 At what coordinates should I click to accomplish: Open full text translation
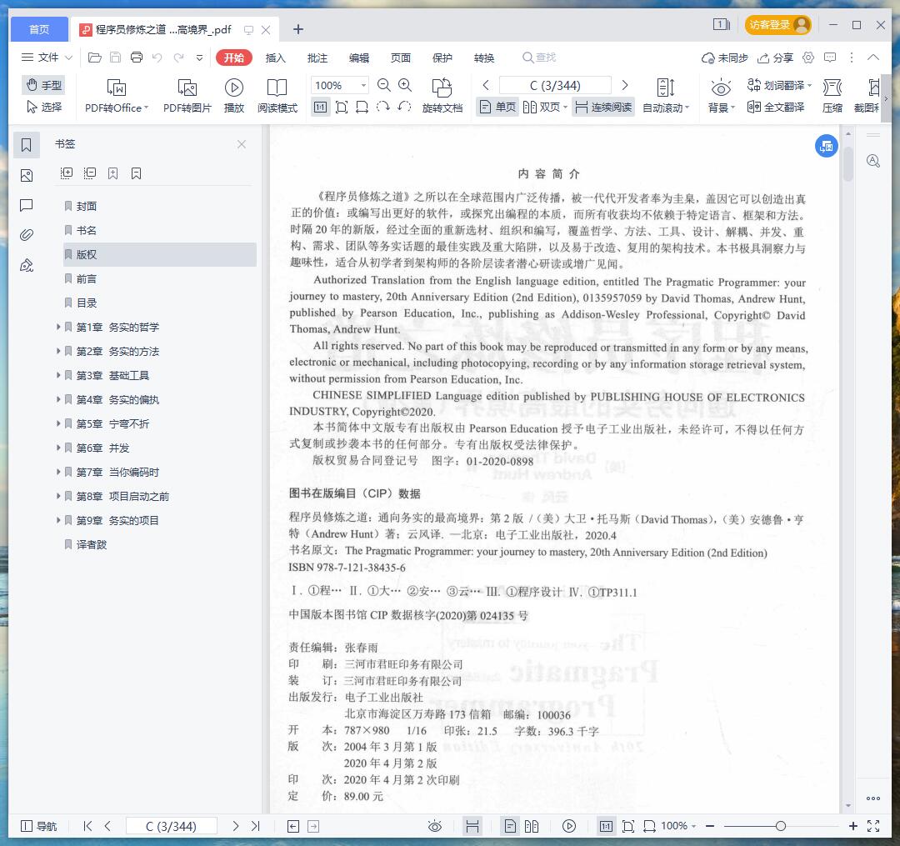click(776, 107)
